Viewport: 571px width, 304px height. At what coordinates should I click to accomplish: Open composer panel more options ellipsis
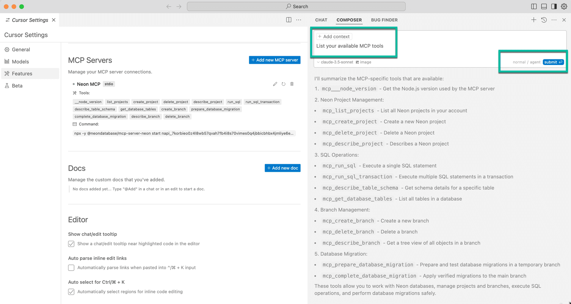point(554,20)
